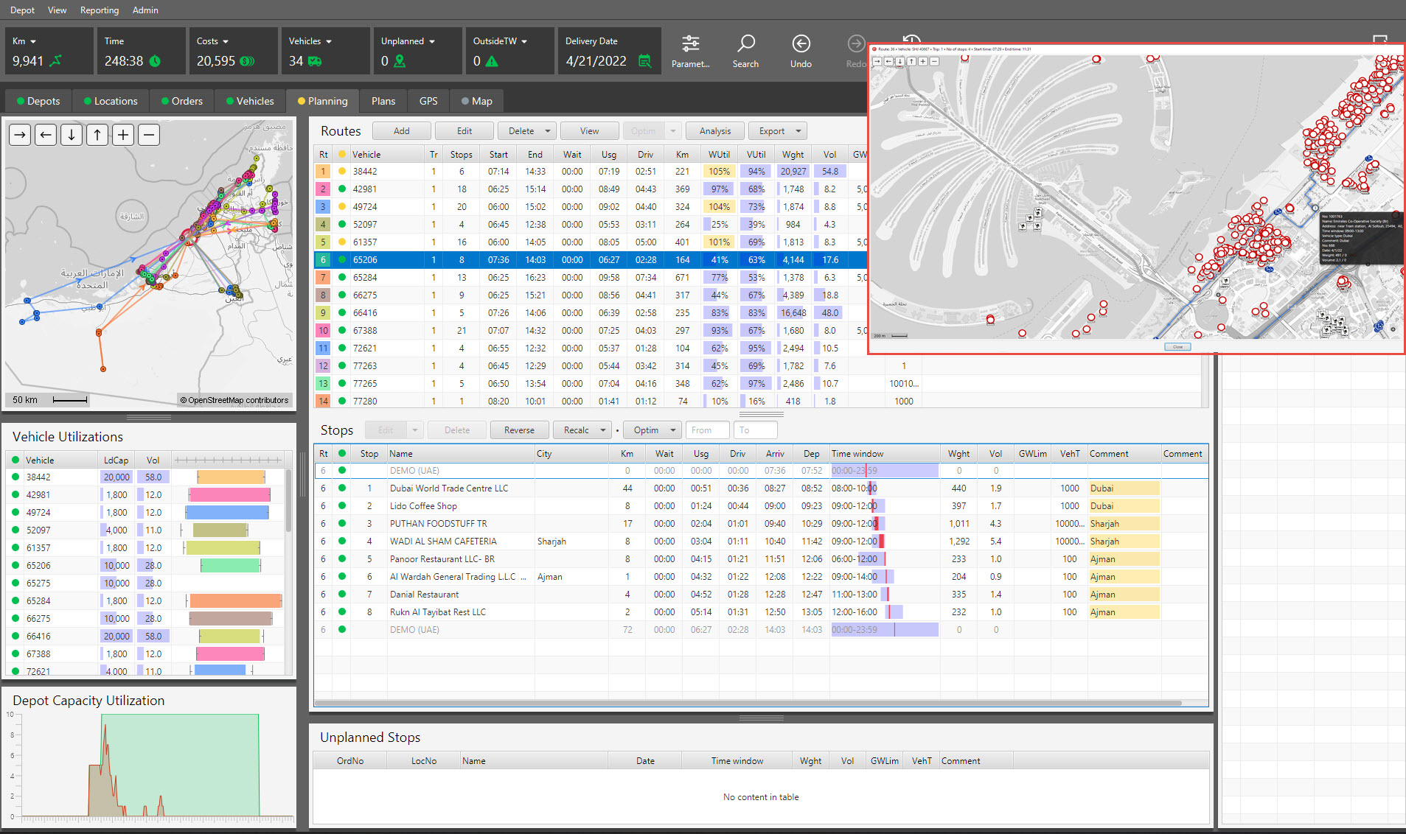This screenshot has width=1406, height=834.
Task: Open the Delivery Date calendar icon
Action: point(644,61)
